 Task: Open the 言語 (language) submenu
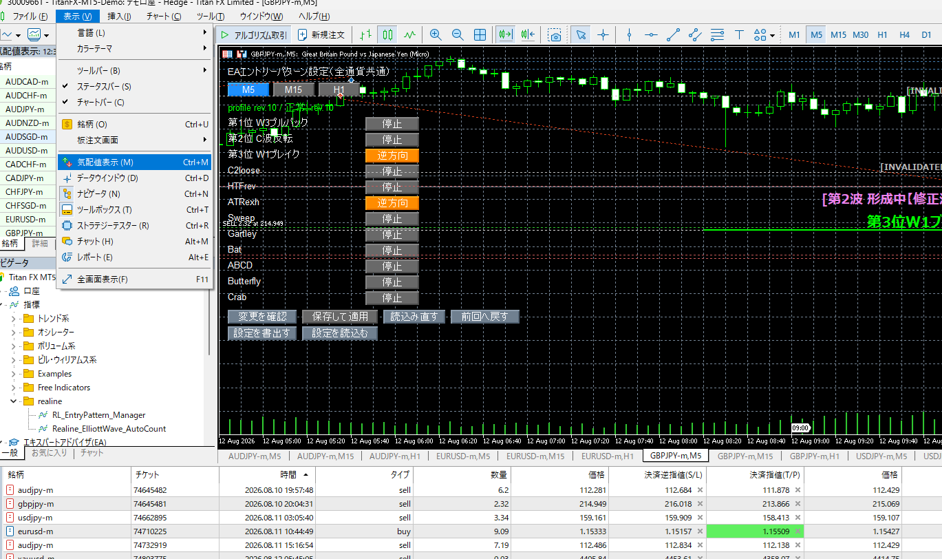(134, 33)
